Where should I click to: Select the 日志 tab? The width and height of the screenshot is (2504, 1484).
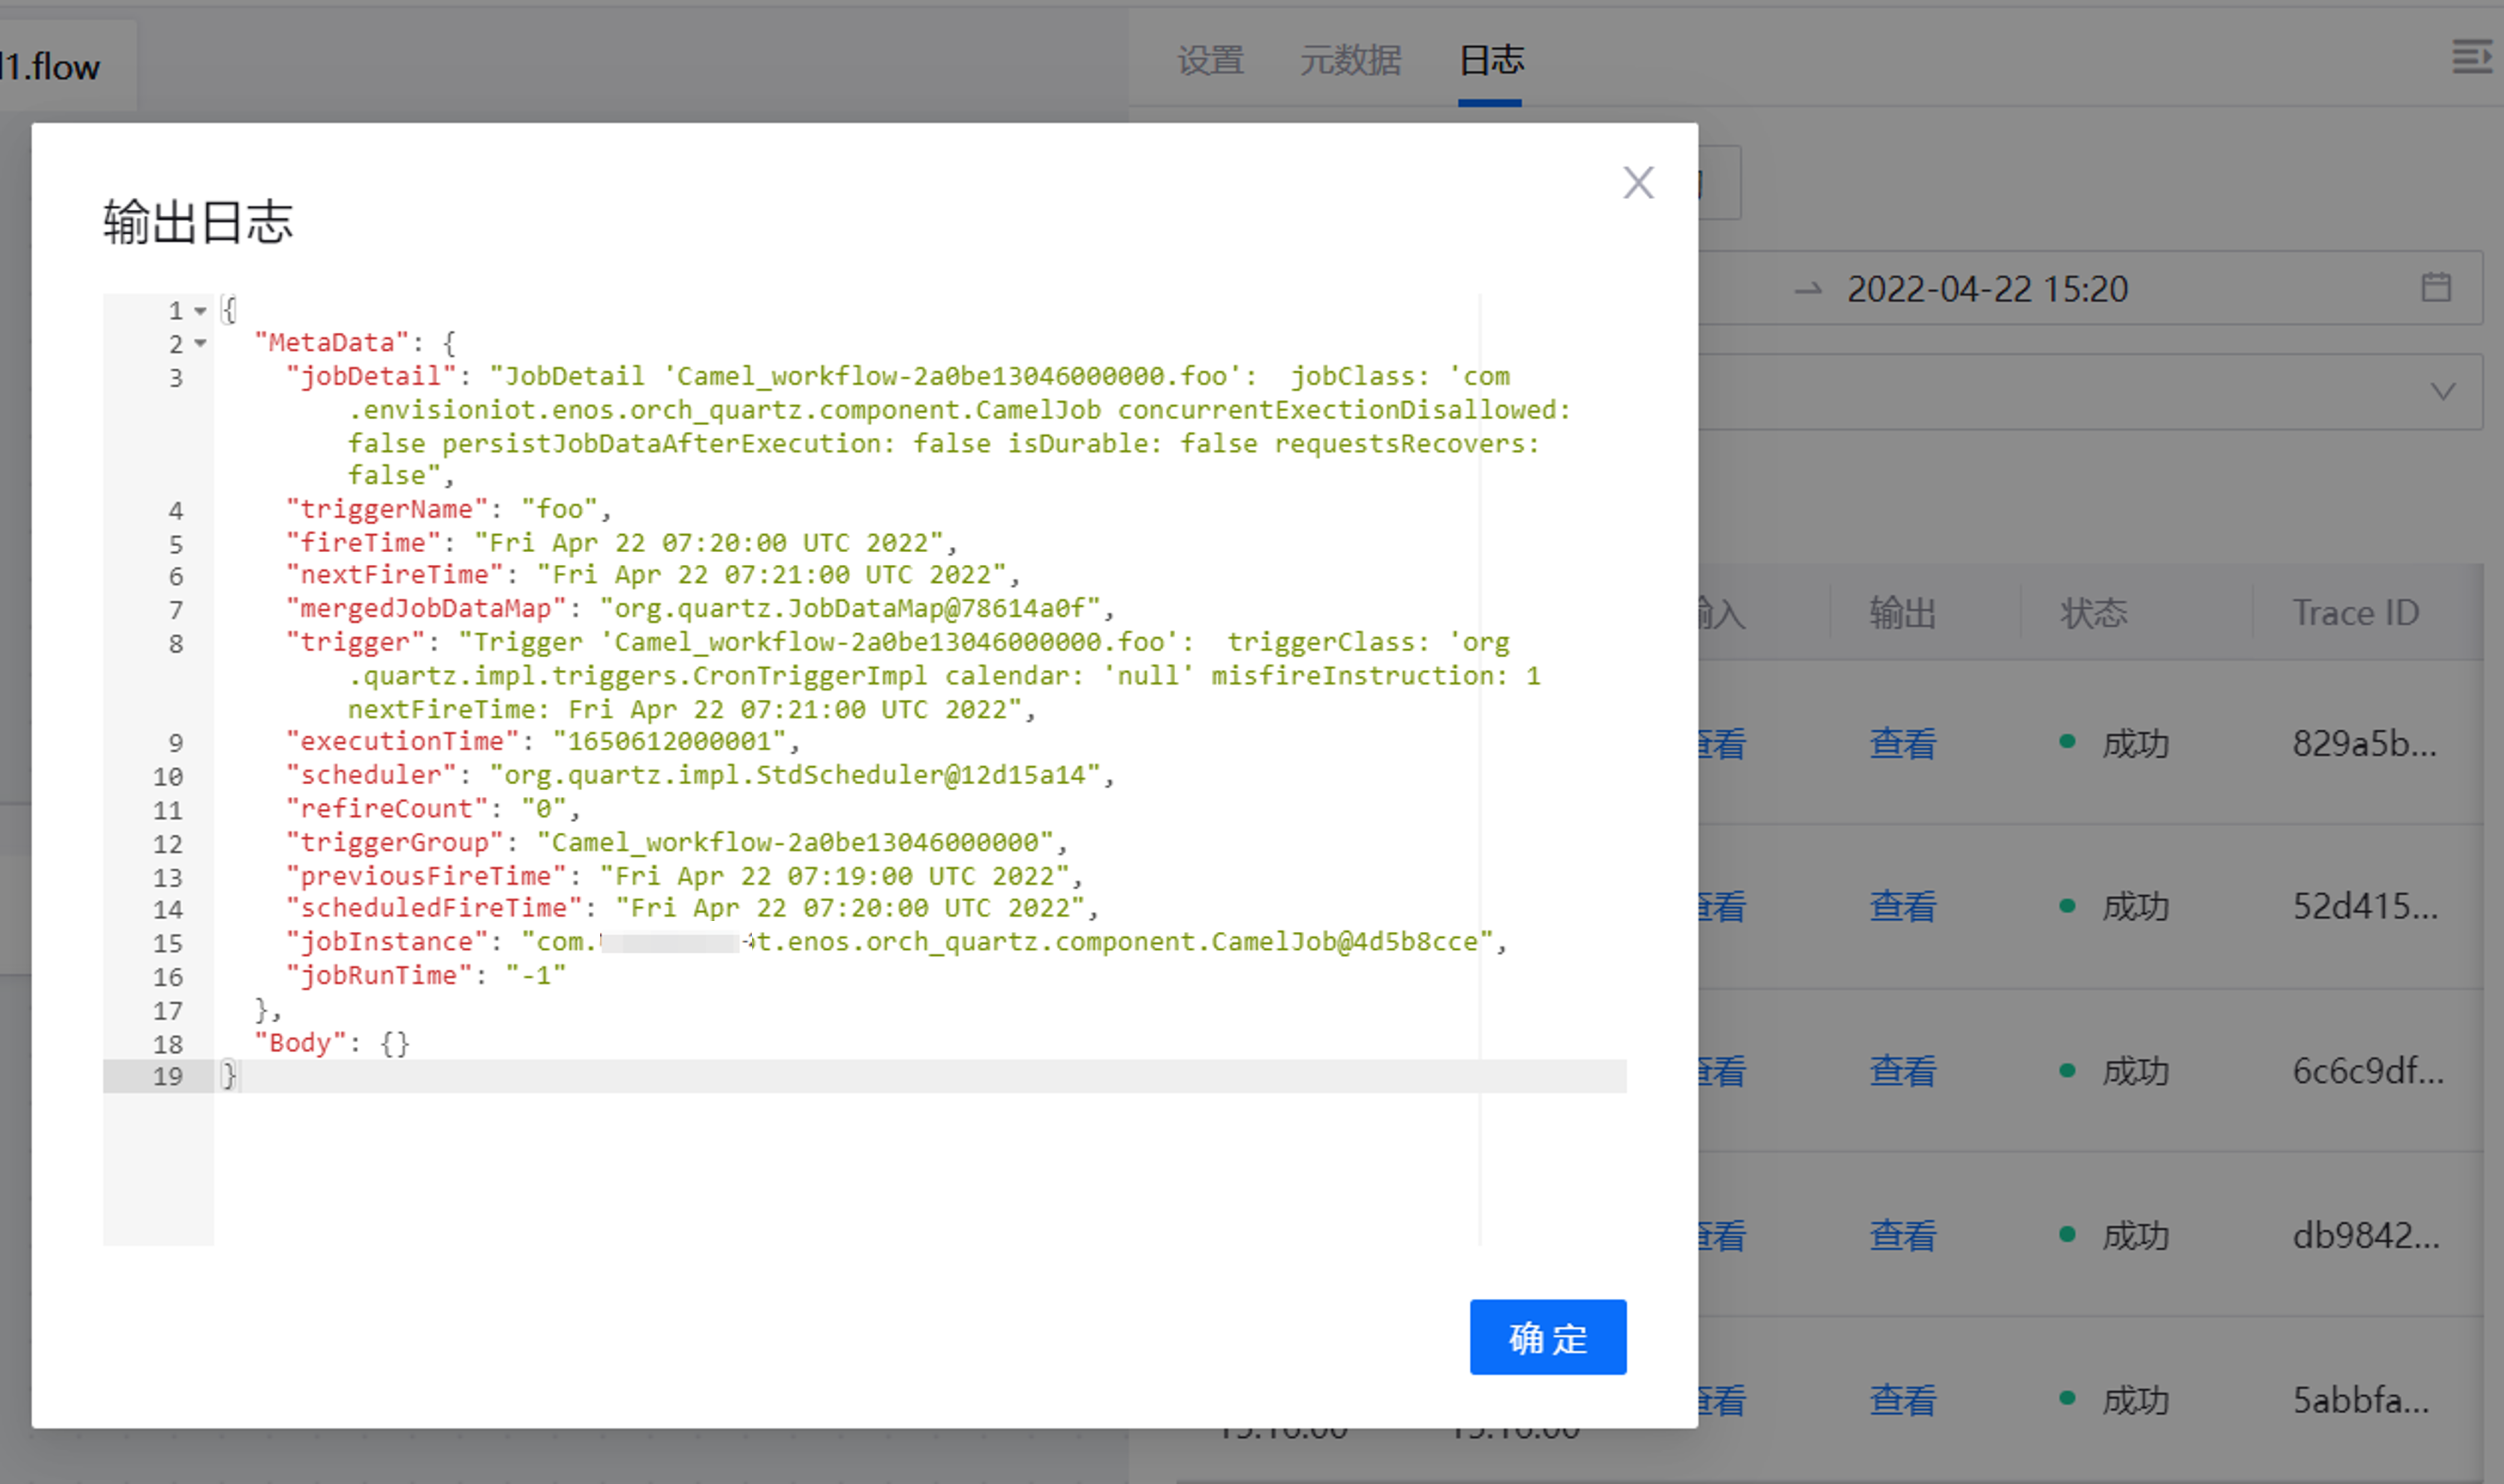tap(1490, 61)
